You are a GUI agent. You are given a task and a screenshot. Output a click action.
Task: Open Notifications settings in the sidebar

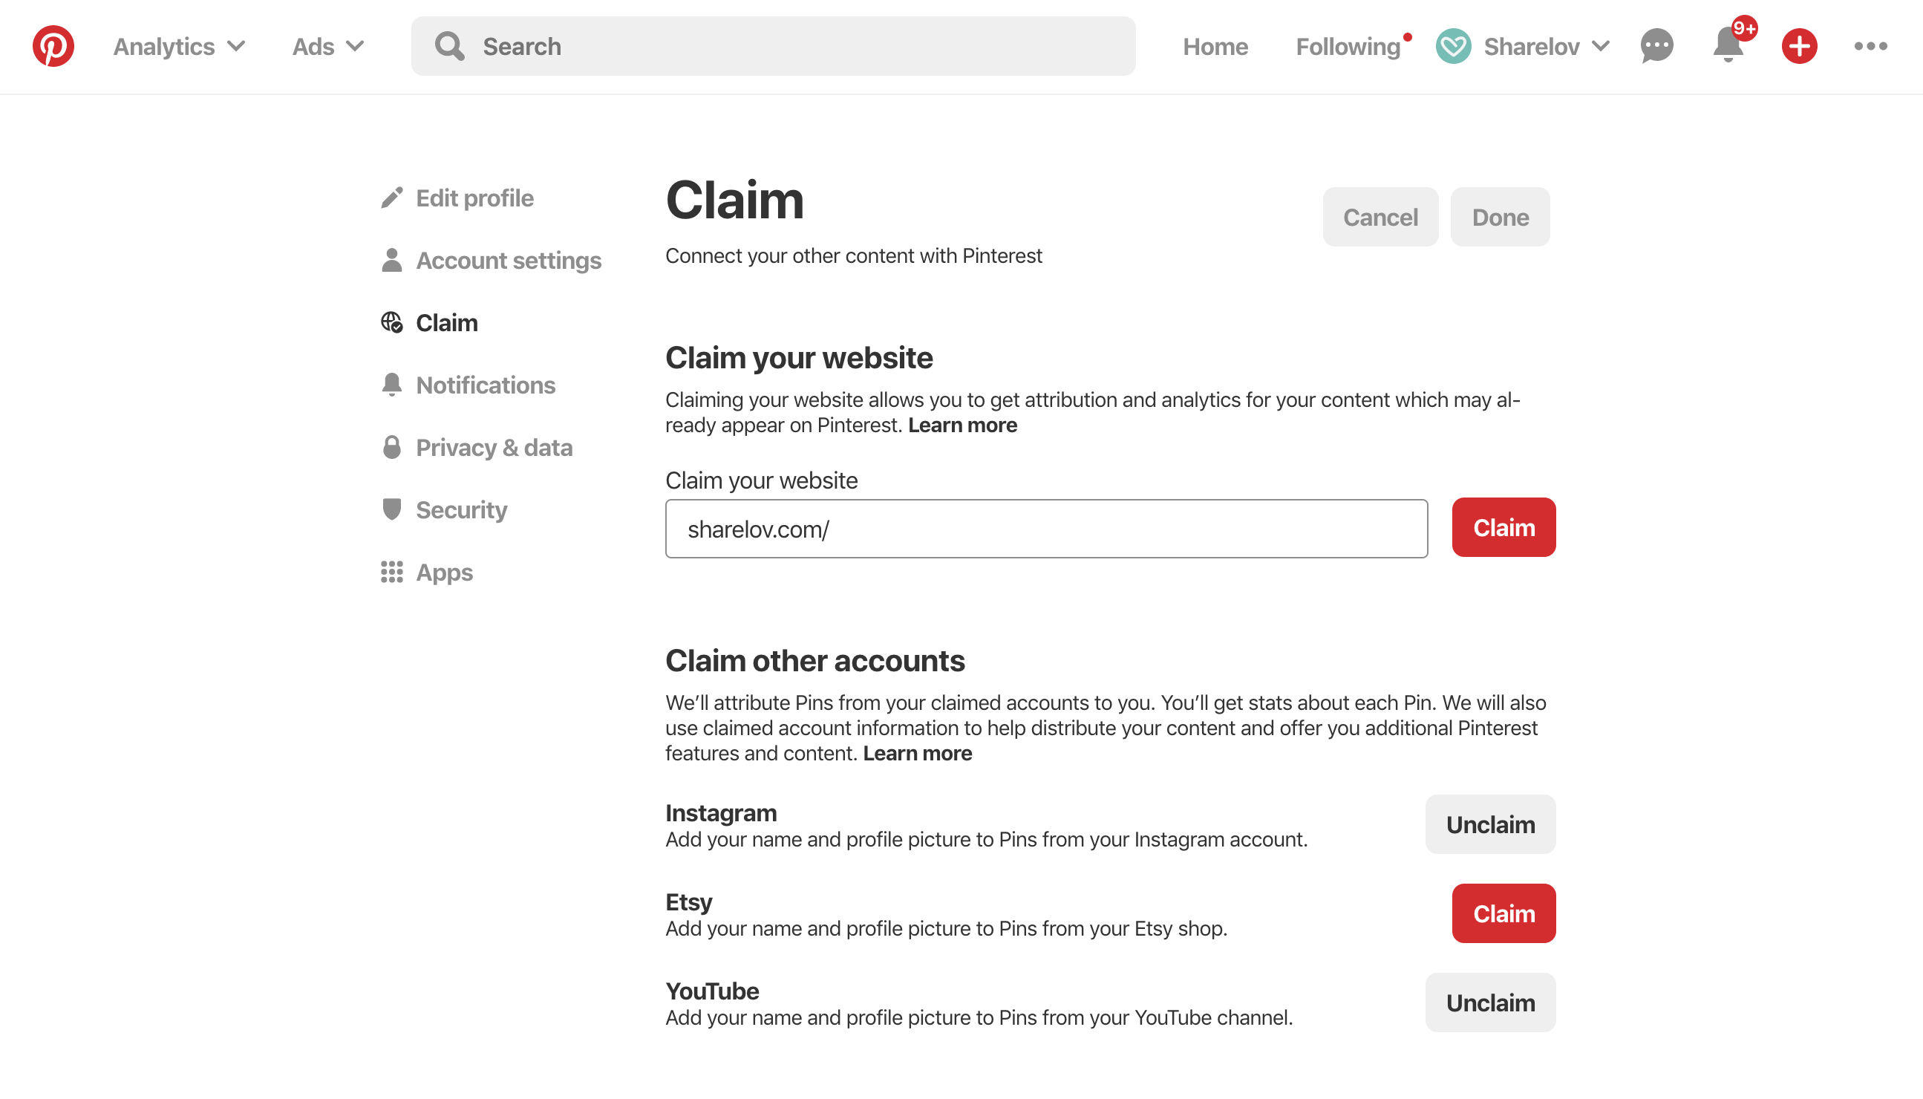[x=486, y=385]
